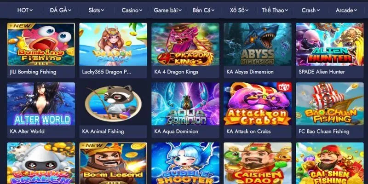Open the JILI Bombing Fishing game thumbnail
This screenshot has height=184, width=368.
coord(41,44)
